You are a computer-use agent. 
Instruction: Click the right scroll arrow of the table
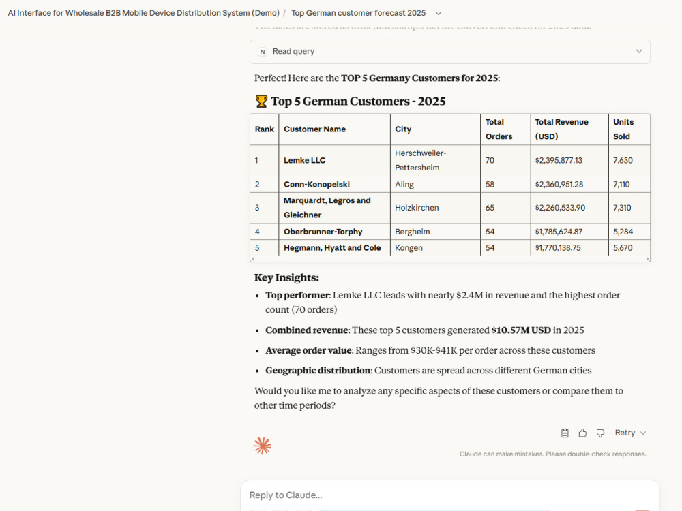648,258
